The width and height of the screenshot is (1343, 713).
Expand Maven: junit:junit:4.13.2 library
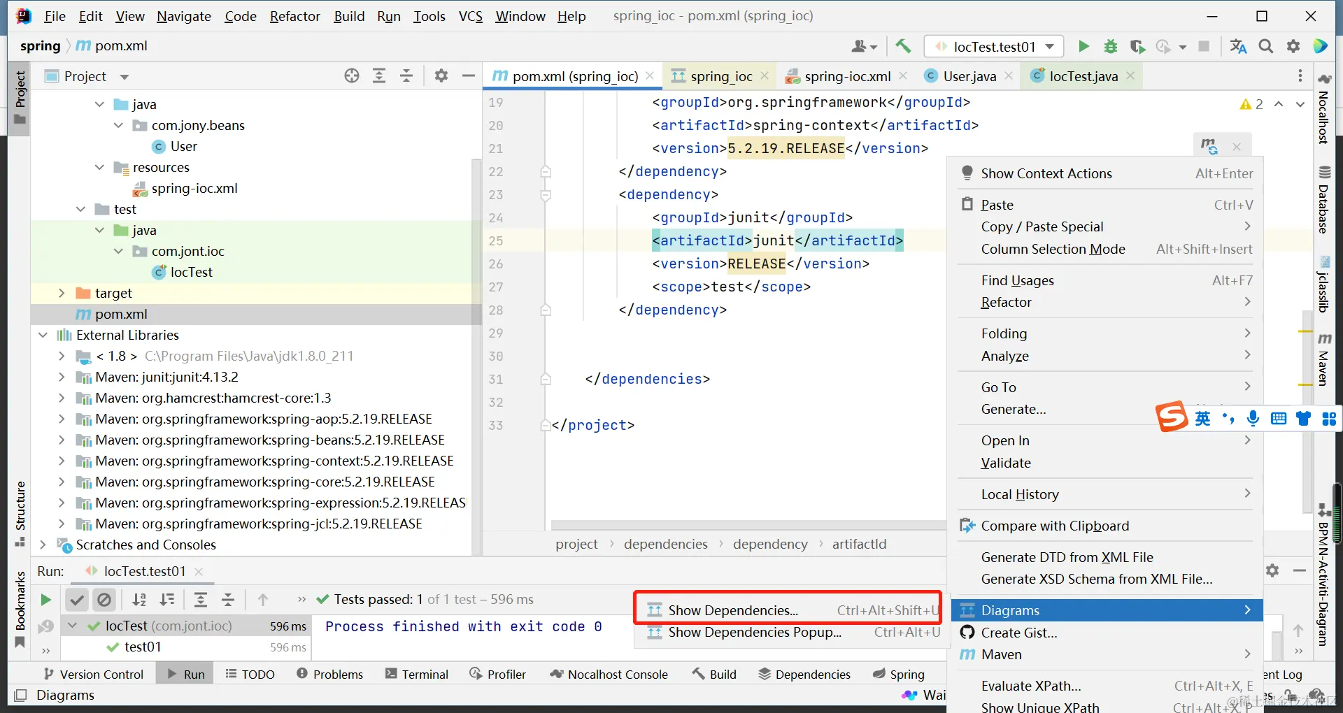tap(62, 377)
